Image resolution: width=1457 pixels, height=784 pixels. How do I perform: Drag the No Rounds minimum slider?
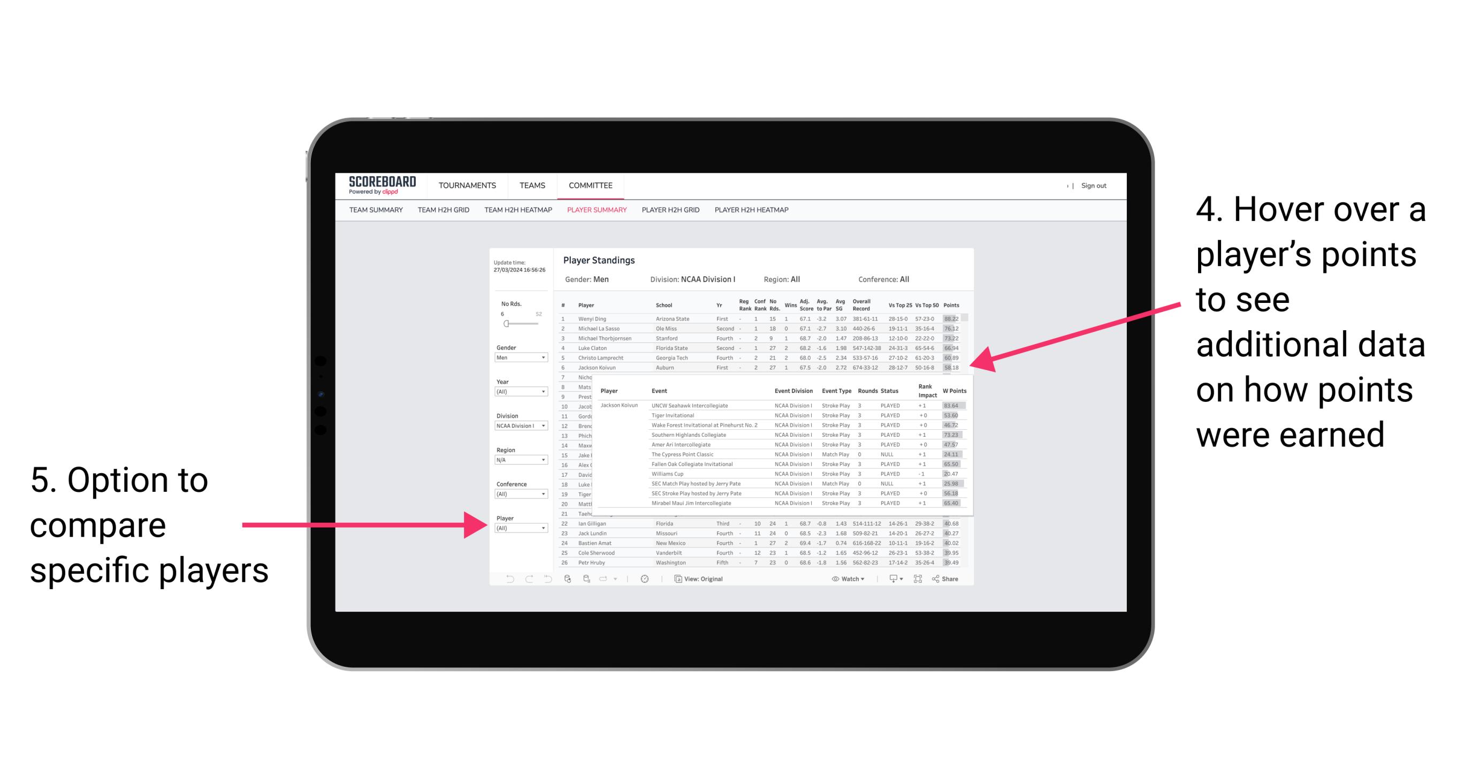[x=506, y=323]
